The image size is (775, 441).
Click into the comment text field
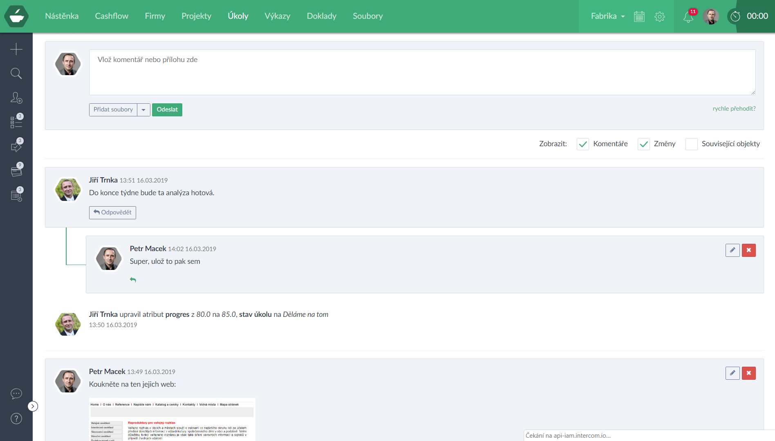click(422, 72)
